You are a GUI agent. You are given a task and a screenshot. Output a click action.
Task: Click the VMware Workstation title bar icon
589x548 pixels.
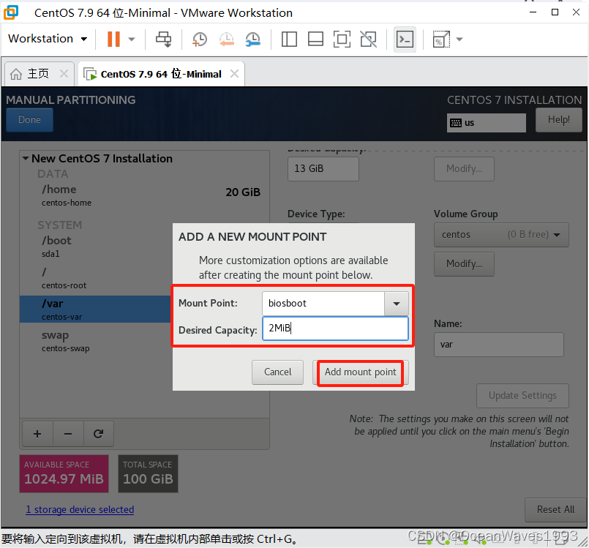point(10,12)
